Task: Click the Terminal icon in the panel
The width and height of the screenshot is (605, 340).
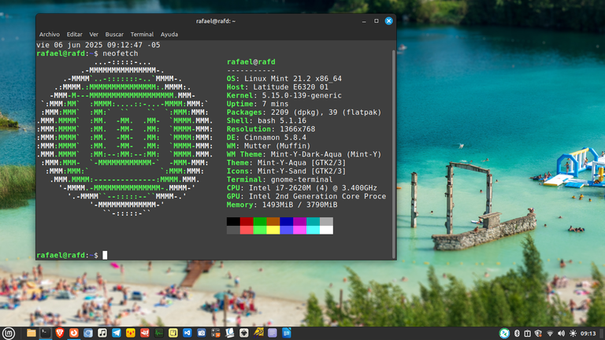Action: point(46,333)
